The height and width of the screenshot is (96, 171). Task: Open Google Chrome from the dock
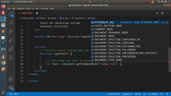pos(3,63)
